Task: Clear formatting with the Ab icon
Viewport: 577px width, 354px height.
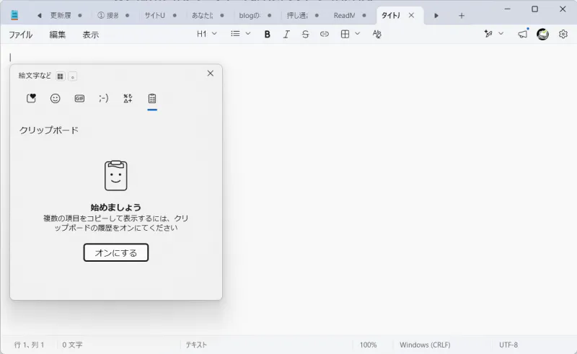Action: pyautogui.click(x=376, y=34)
